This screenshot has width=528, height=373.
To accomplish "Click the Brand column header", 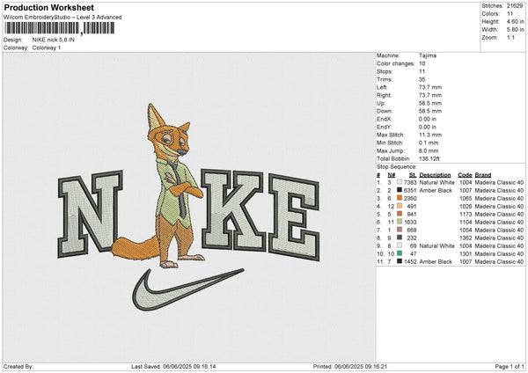I will 483,175.
